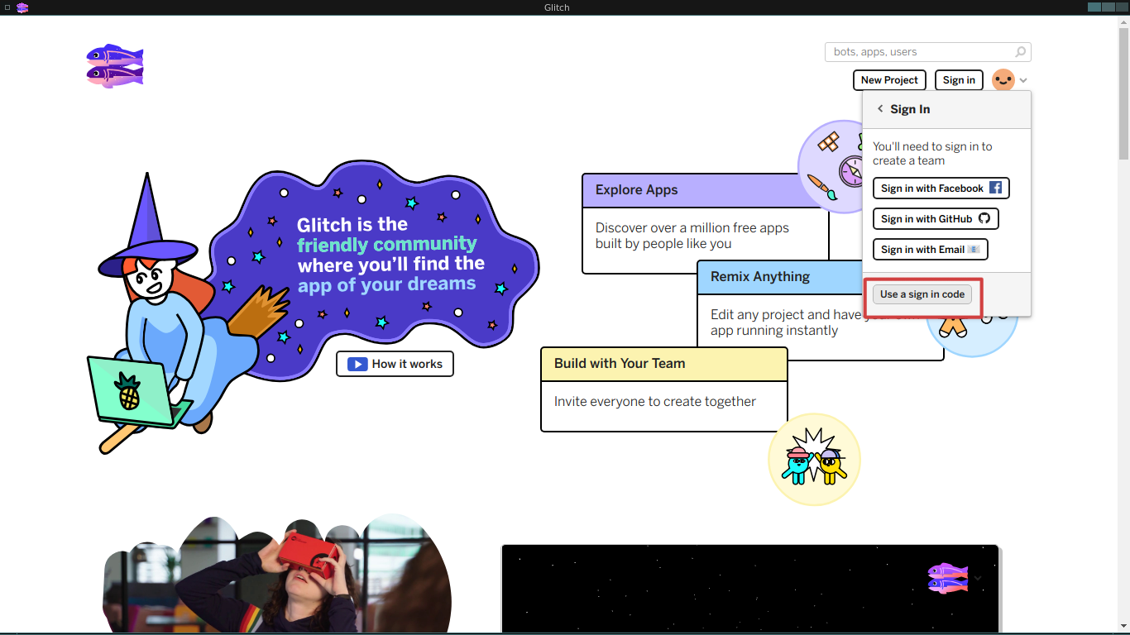Click the Glitch icon in title bar

(22, 7)
